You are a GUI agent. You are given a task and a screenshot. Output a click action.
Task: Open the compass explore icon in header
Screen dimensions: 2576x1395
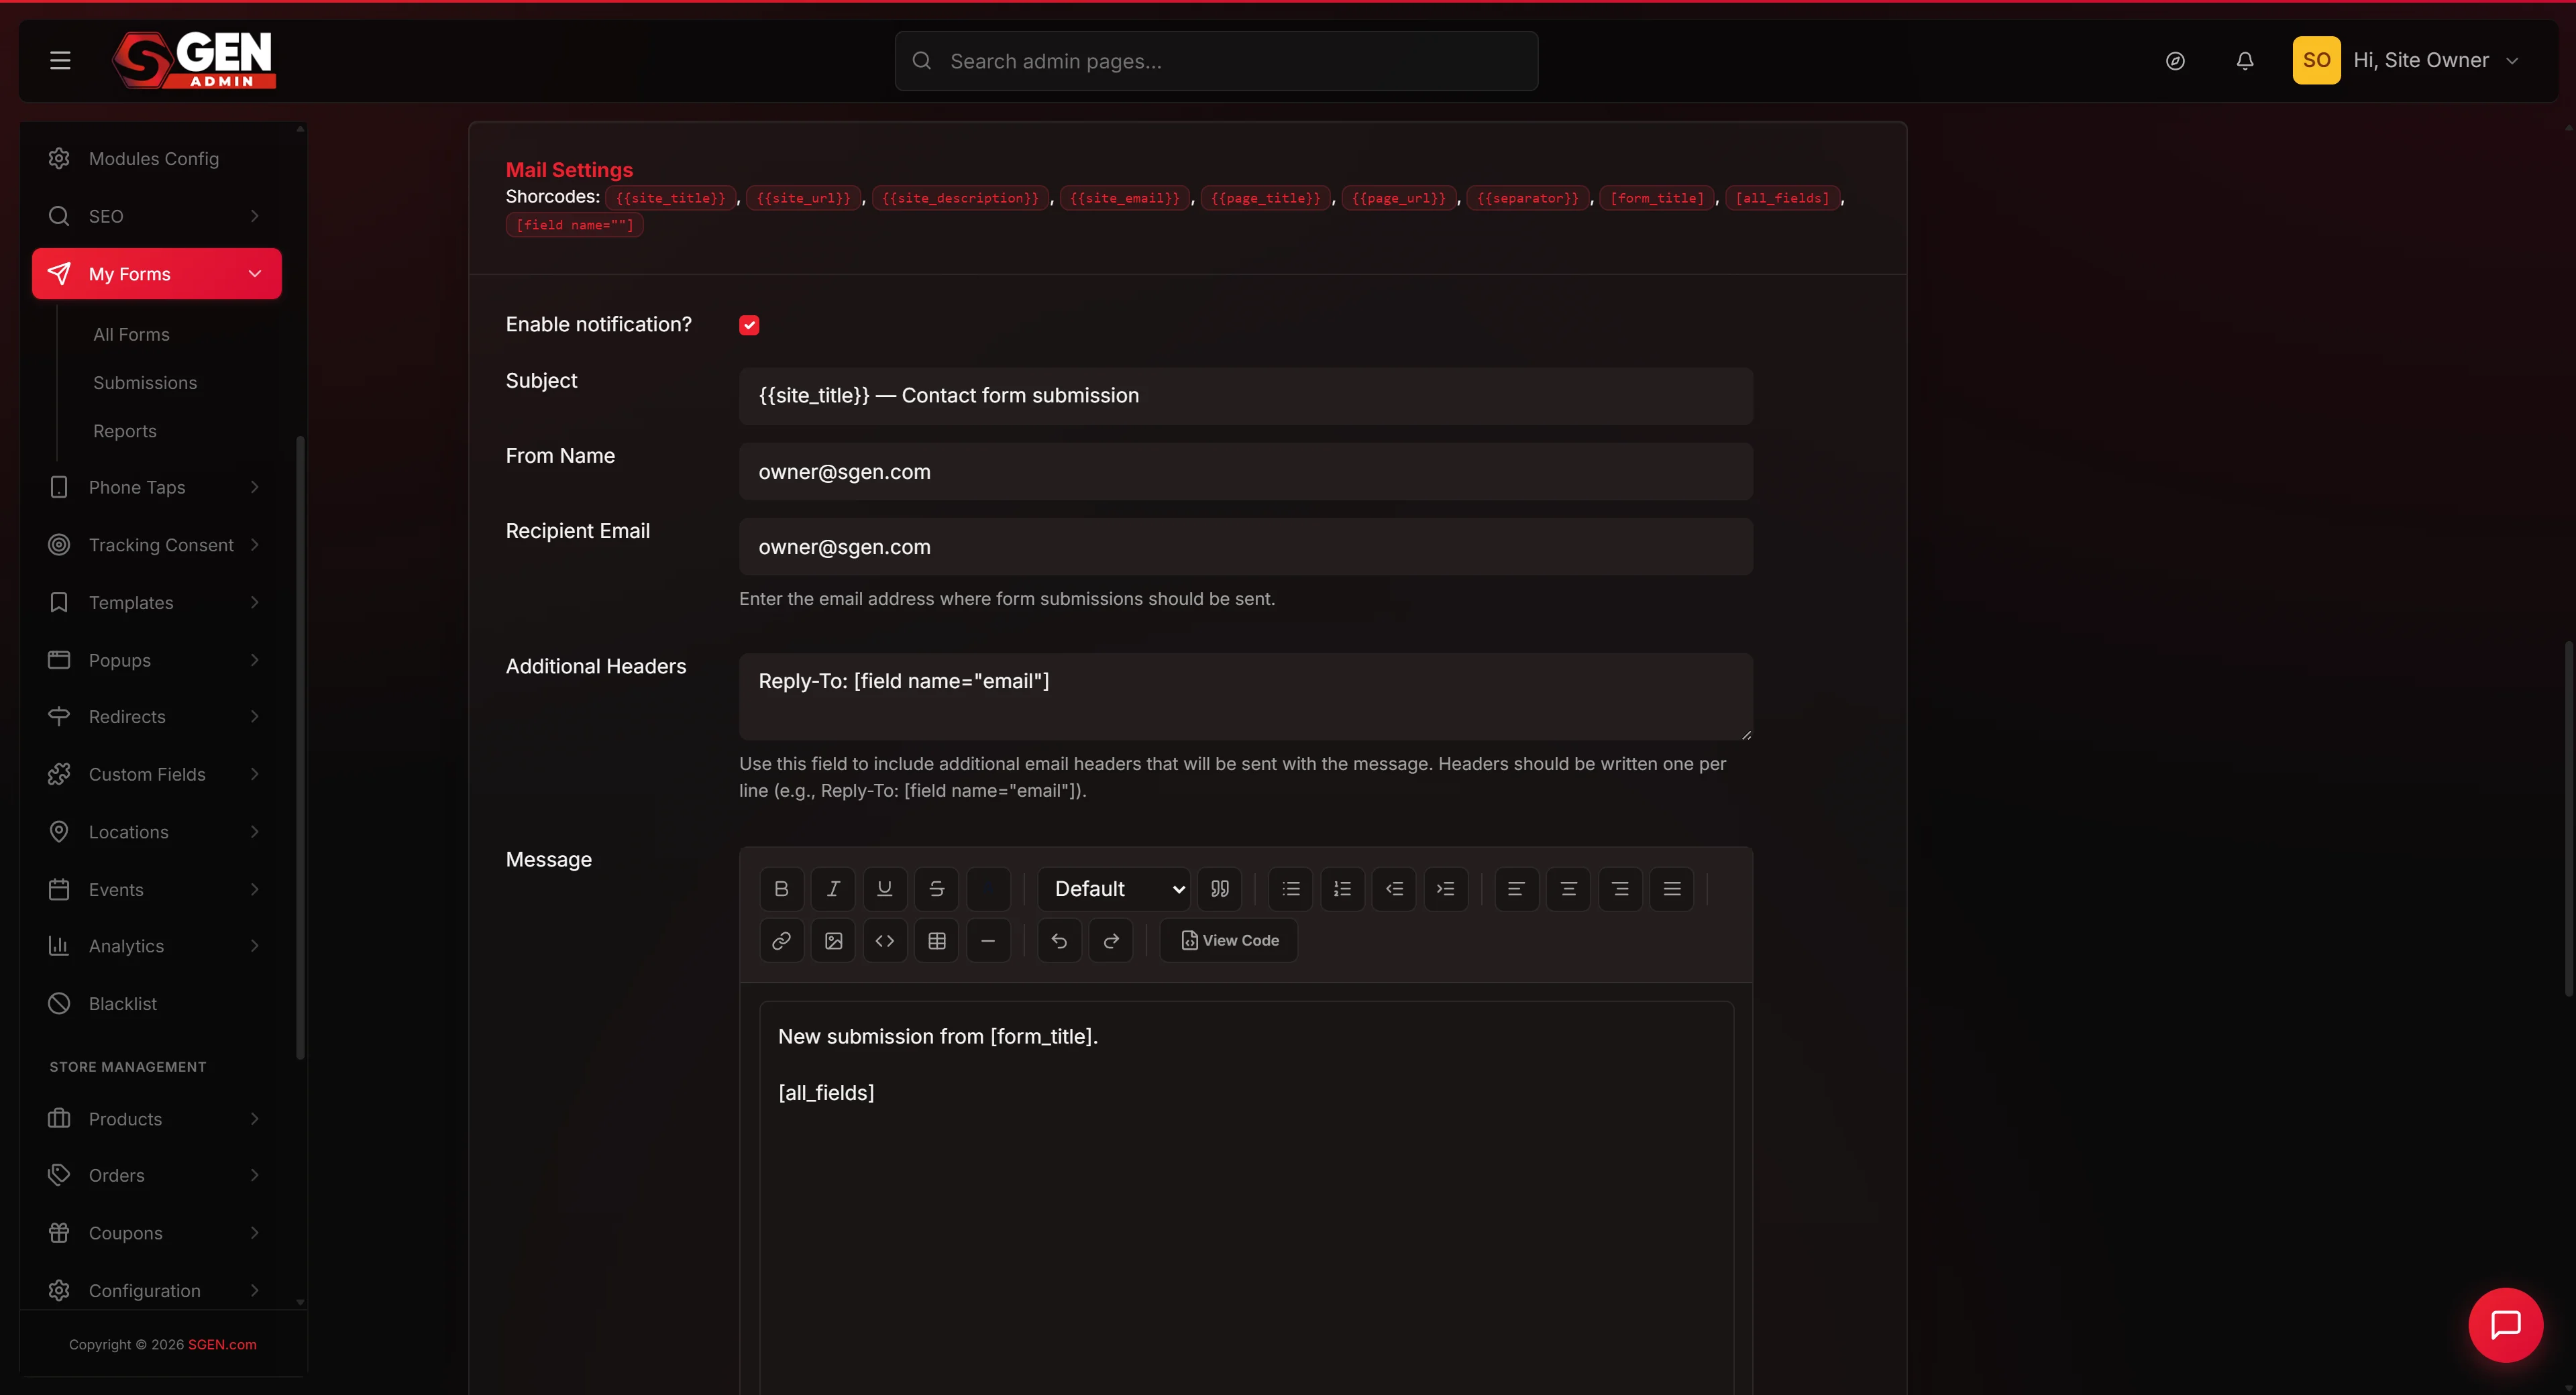coord(2175,61)
